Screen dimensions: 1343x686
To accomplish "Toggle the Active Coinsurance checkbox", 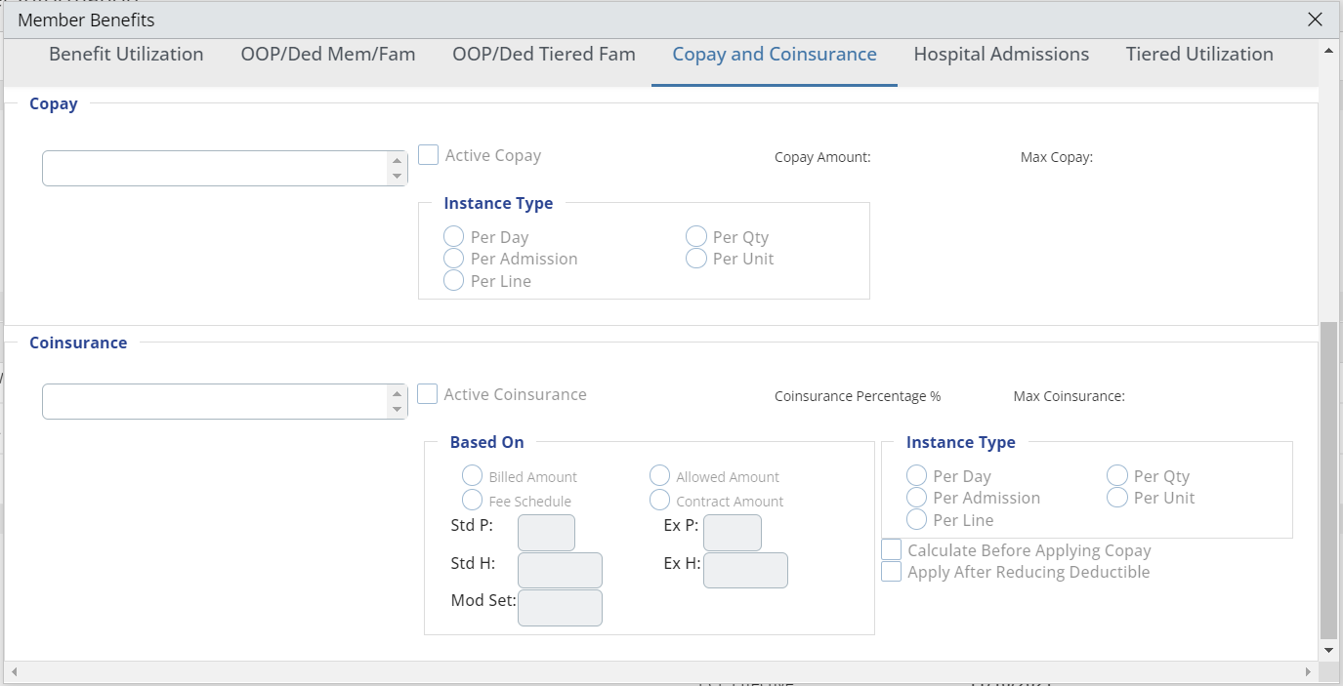I will coord(427,394).
